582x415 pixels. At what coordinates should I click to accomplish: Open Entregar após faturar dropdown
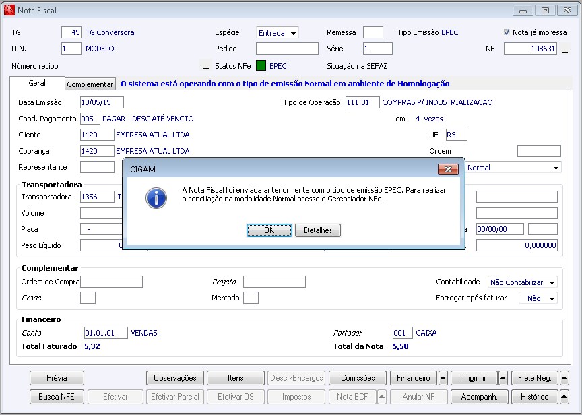(x=538, y=298)
